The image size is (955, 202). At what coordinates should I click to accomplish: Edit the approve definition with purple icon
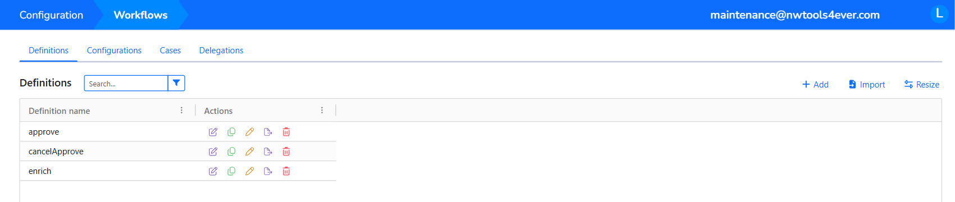click(x=213, y=132)
